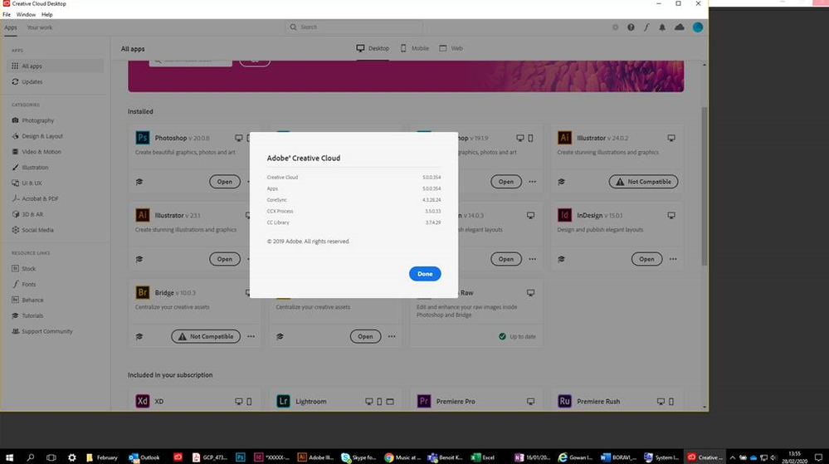
Task: Click the settings gear icon in header
Action: (615, 27)
